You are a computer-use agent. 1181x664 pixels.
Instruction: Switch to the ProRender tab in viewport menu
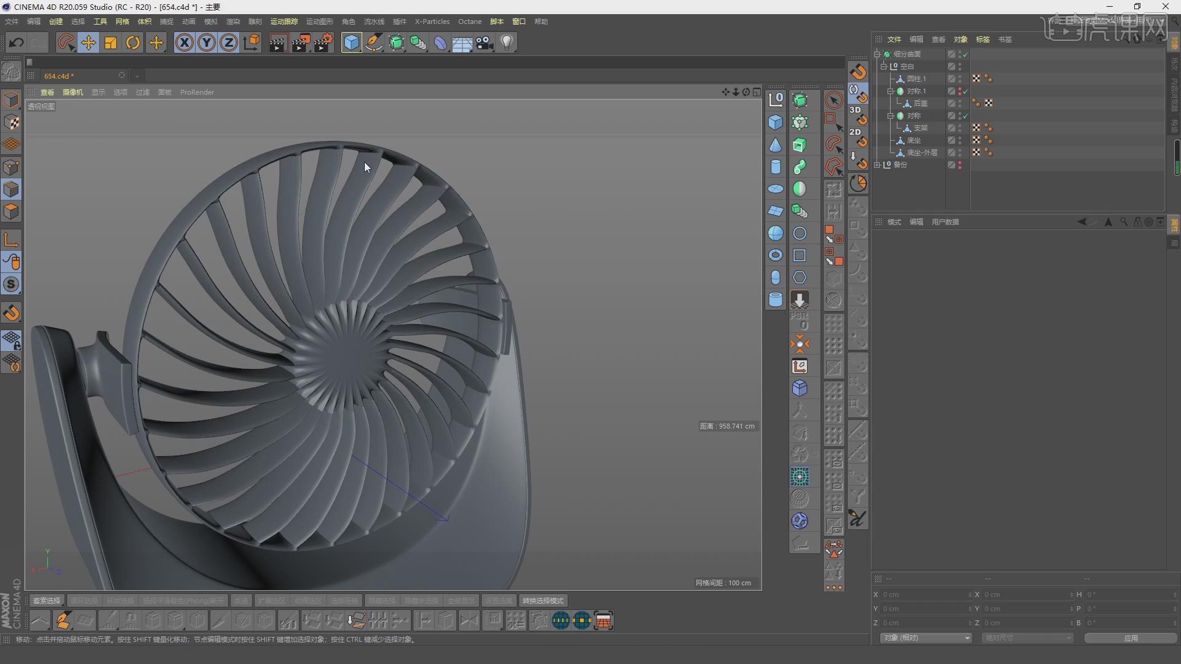197,92
